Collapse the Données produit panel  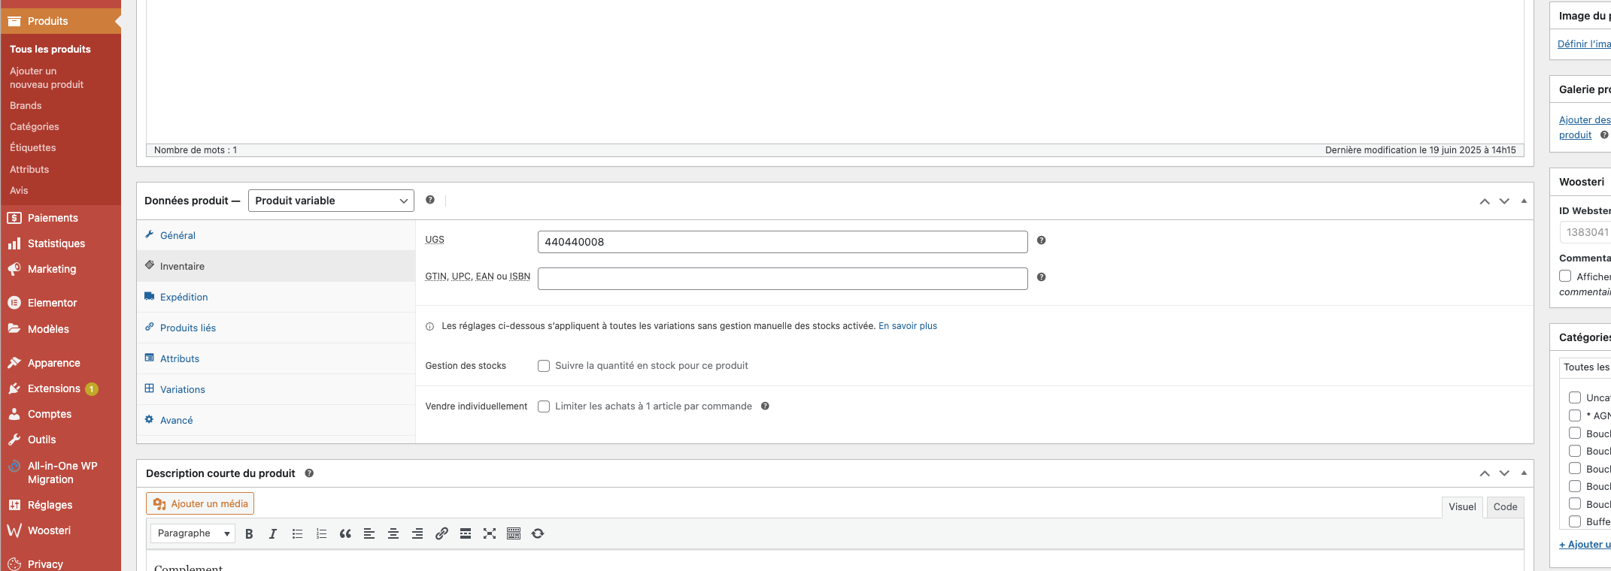coord(1524,201)
